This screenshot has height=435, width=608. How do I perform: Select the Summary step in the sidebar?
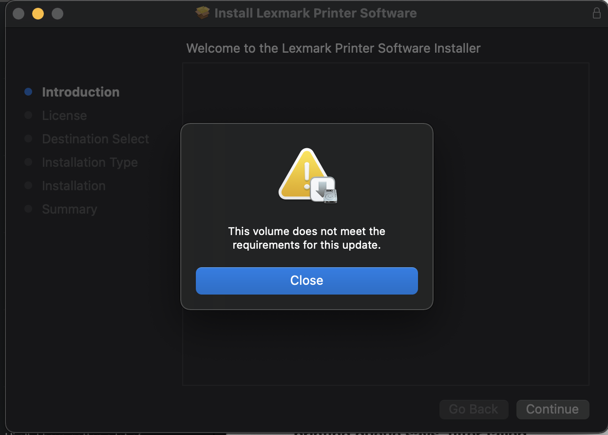pos(69,209)
